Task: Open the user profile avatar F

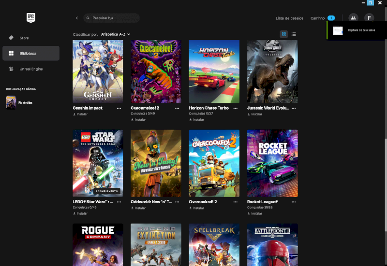Action: 369,18
